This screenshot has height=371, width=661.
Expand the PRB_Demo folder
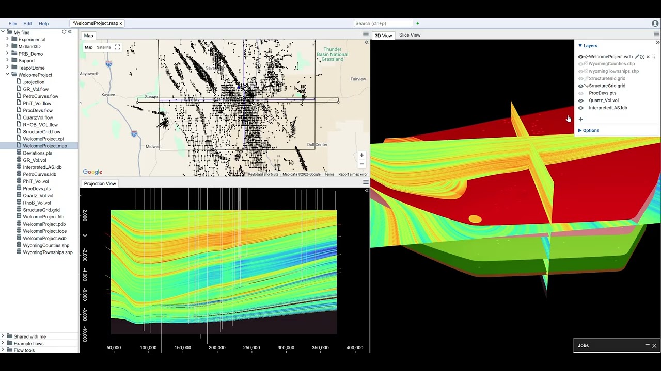pos(7,54)
